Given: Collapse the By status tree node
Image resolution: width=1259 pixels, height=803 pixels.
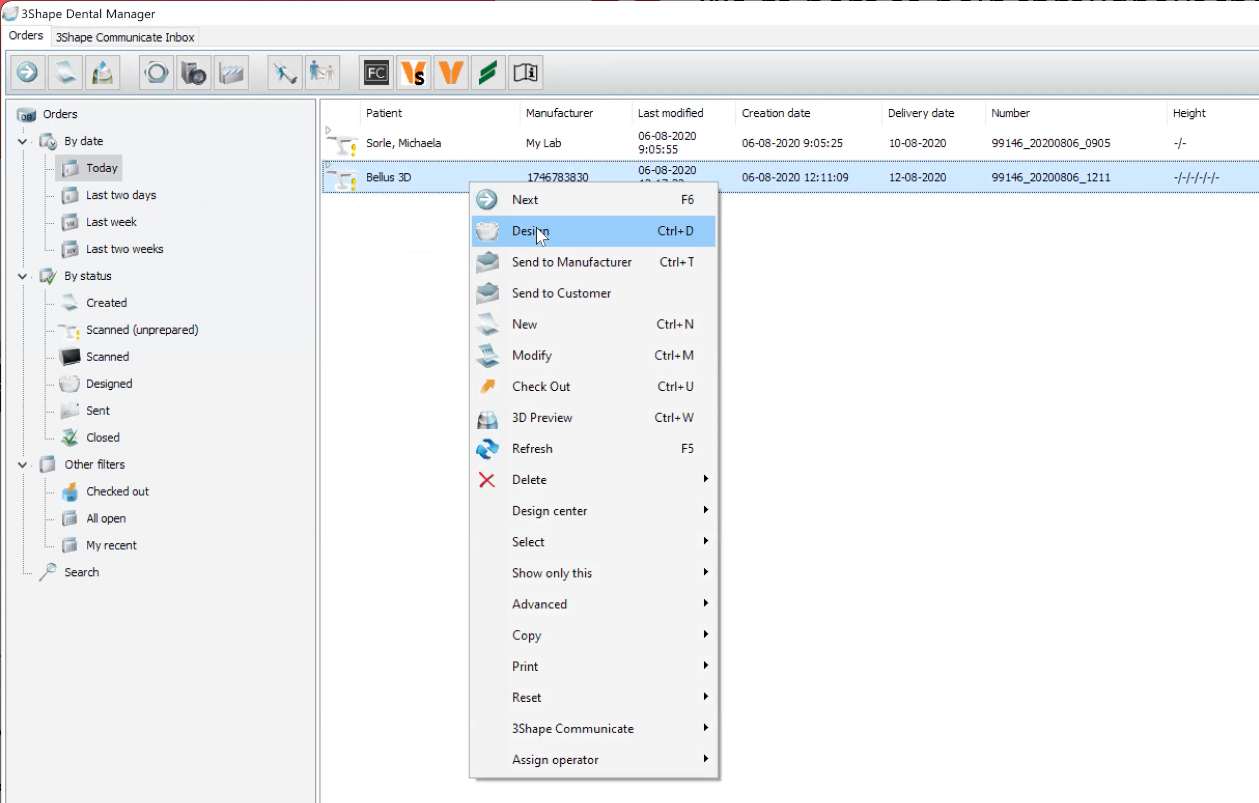Looking at the screenshot, I should [22, 276].
